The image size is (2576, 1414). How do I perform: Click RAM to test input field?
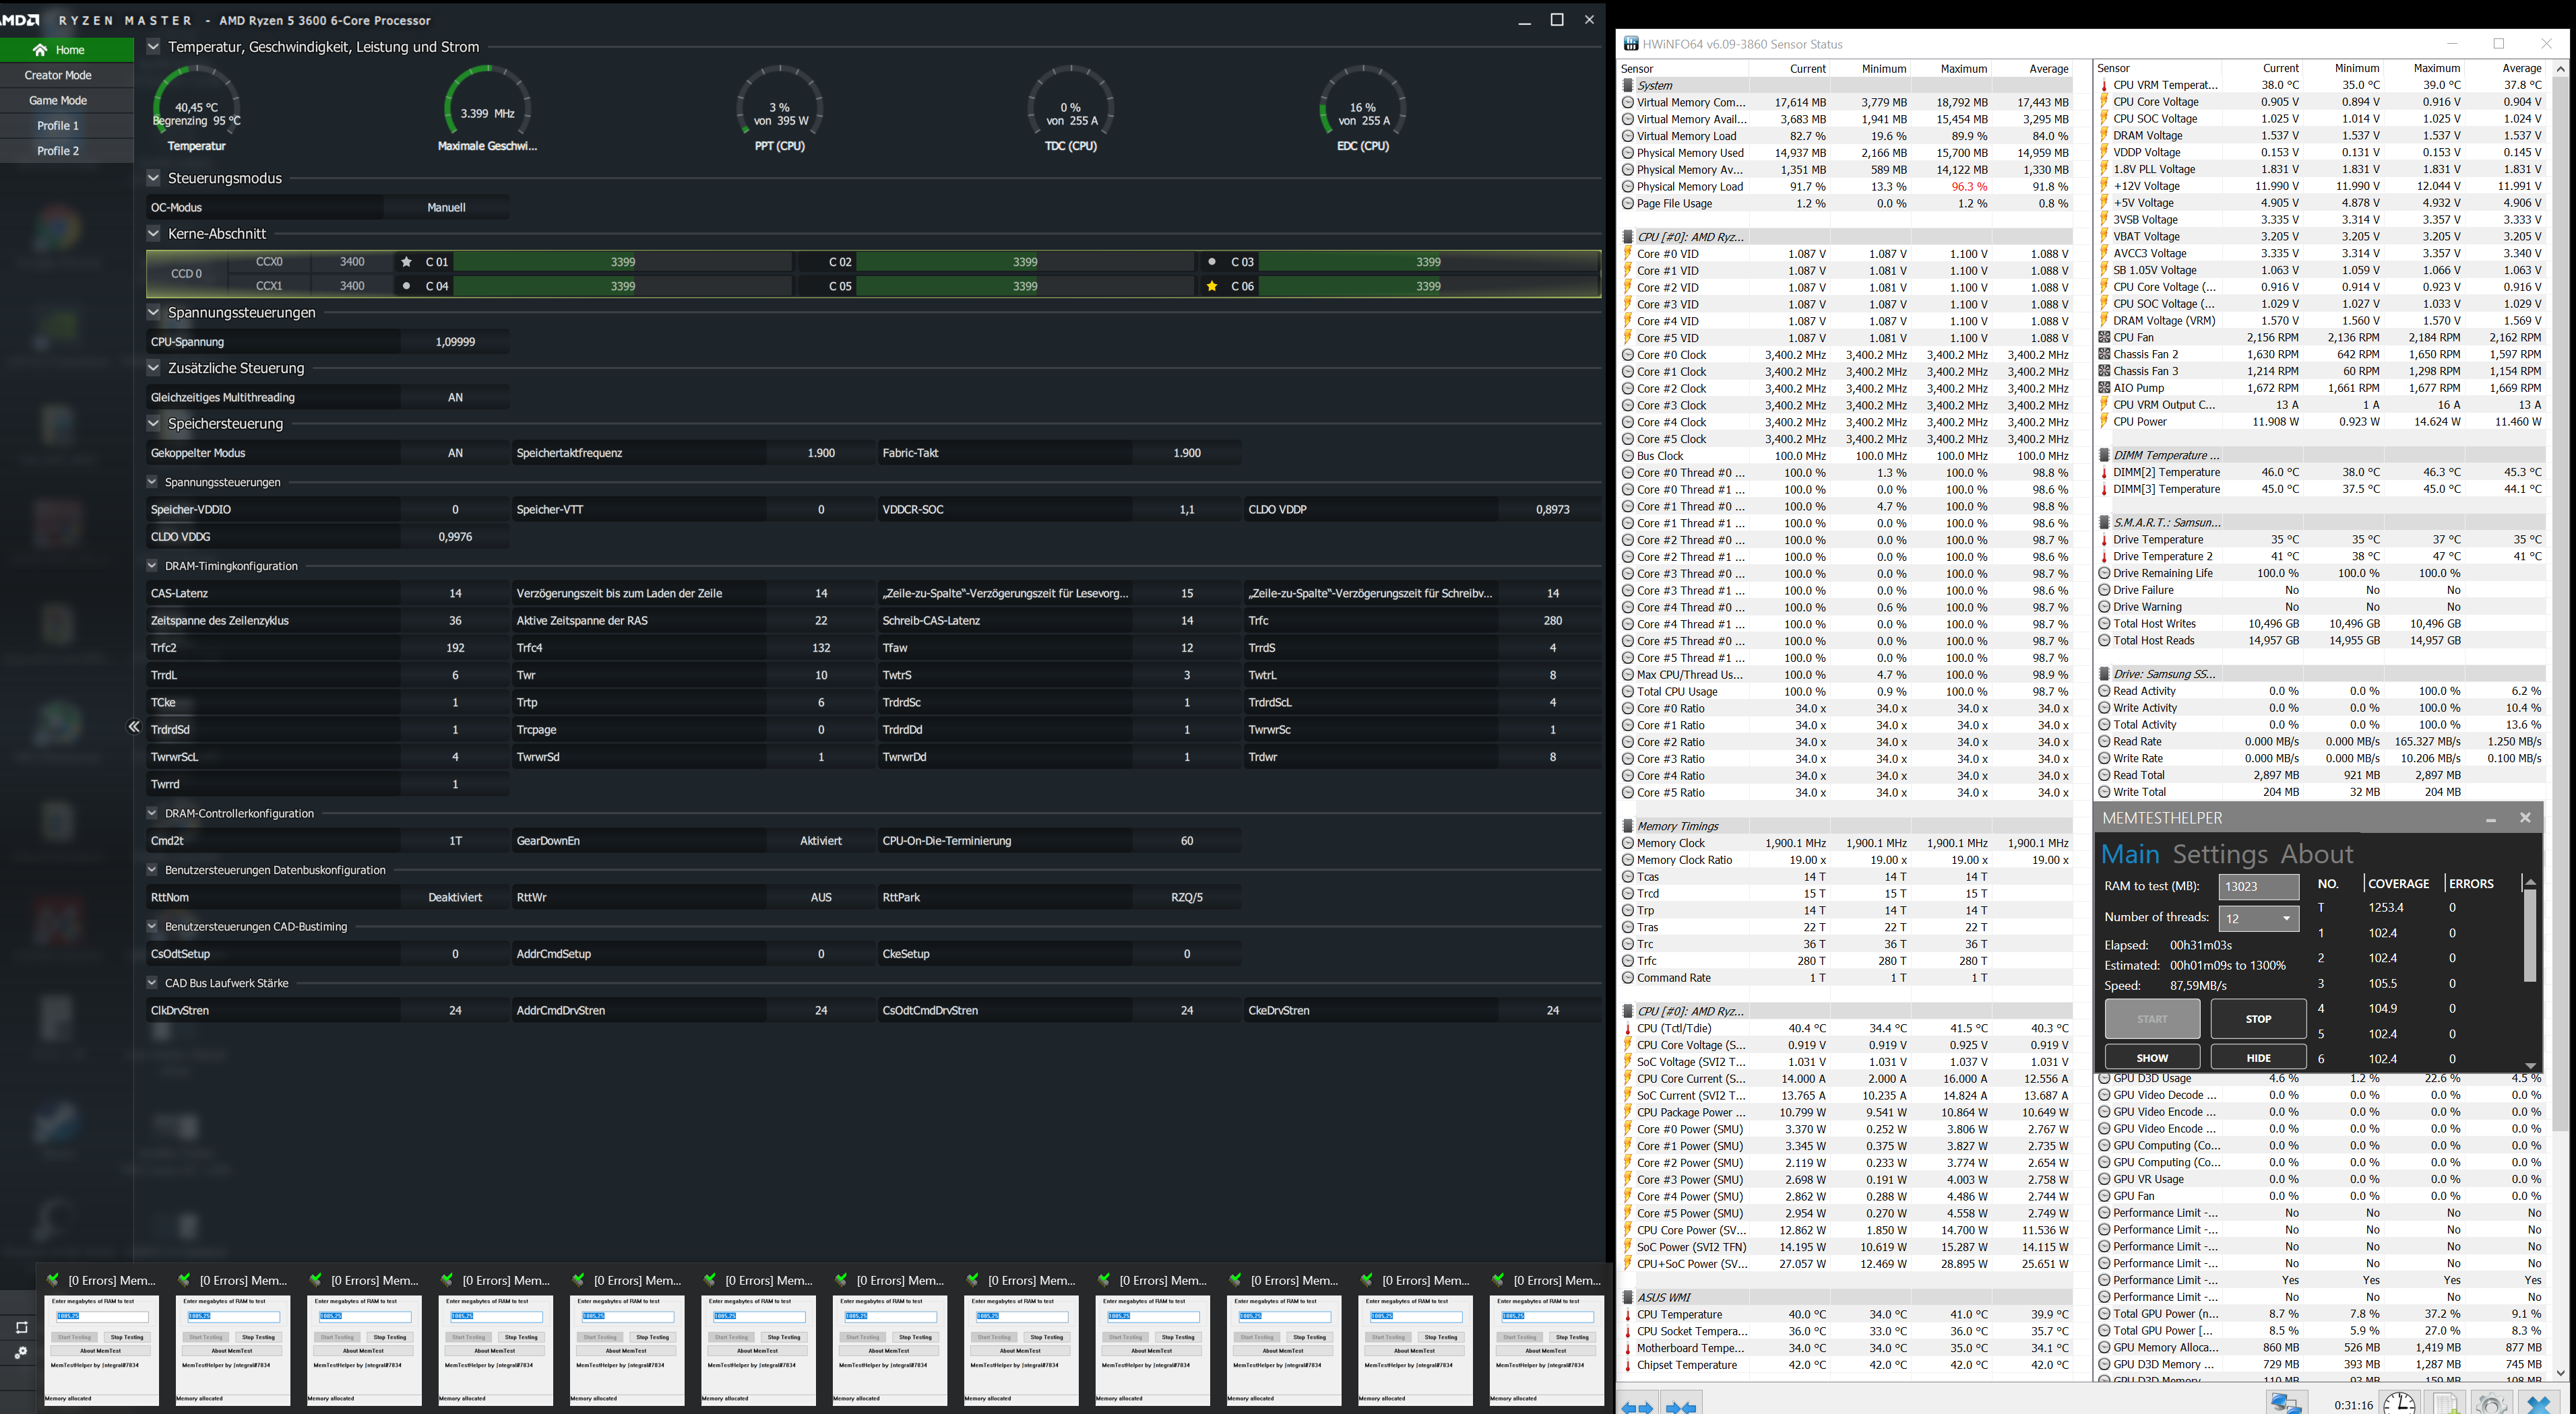click(2258, 886)
